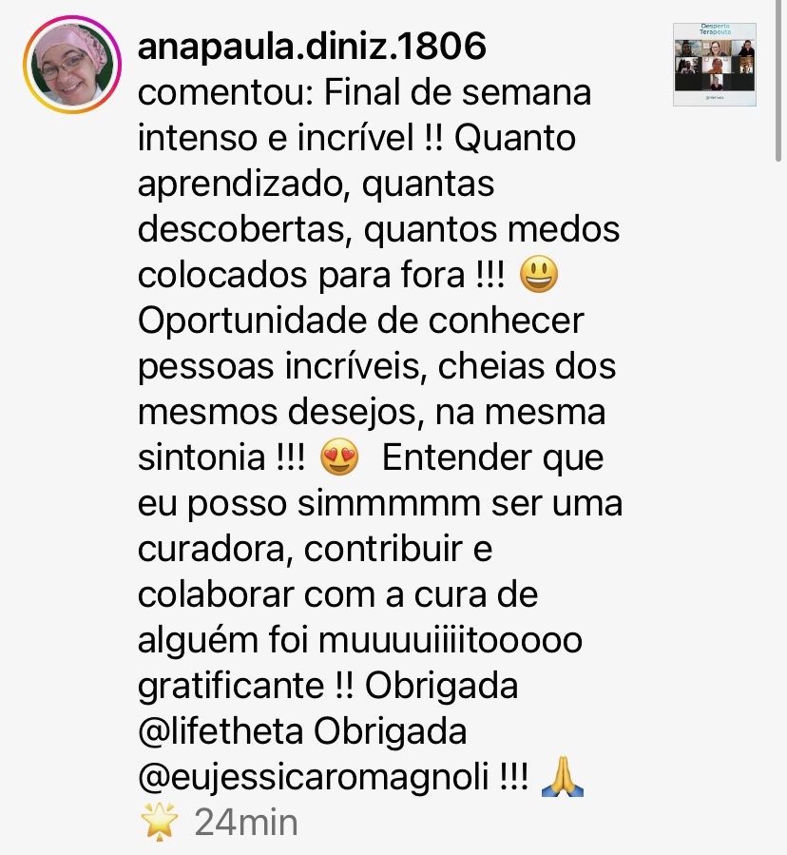The width and height of the screenshot is (787, 855).
Task: Click the 'Final de semana' text
Action: point(458,92)
